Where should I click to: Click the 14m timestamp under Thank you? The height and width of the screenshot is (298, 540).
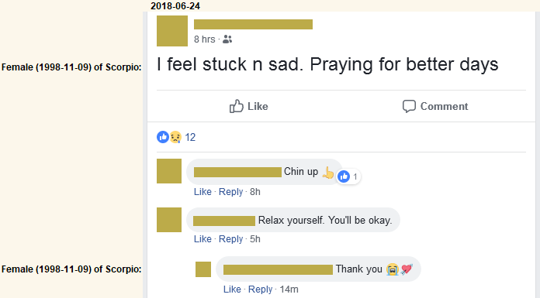[x=289, y=289]
